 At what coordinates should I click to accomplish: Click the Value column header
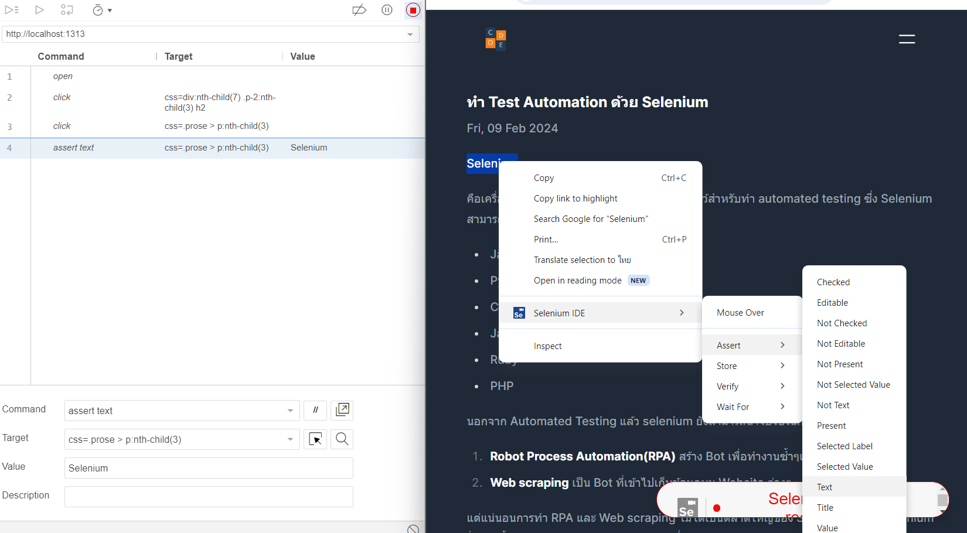point(302,56)
